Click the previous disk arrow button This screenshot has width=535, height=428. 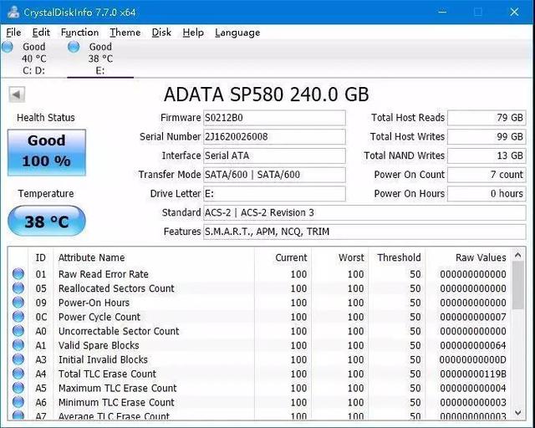click(17, 94)
